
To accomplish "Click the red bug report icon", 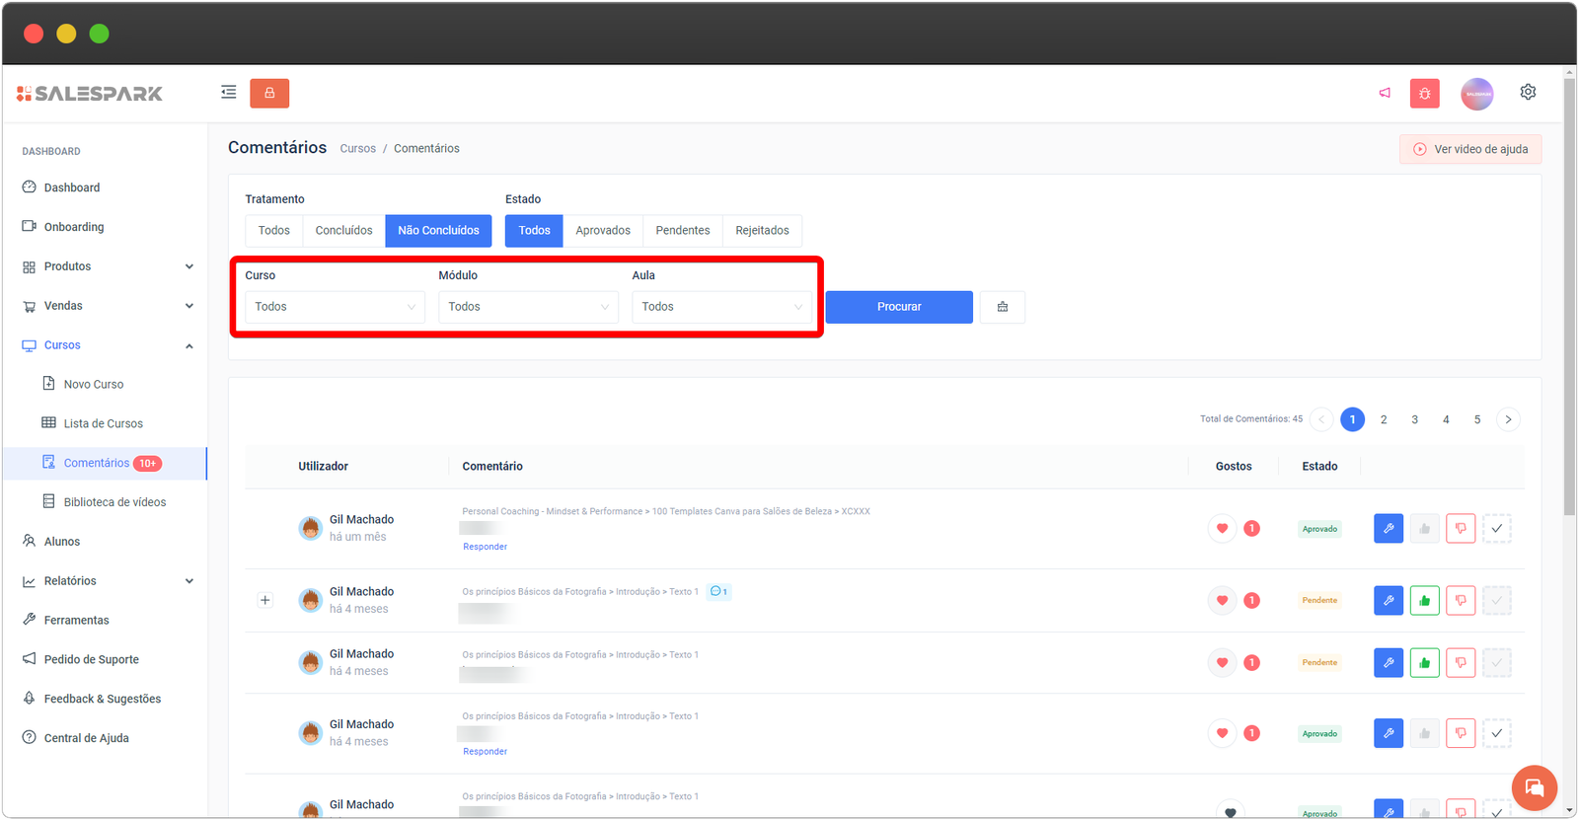I will point(1424,94).
